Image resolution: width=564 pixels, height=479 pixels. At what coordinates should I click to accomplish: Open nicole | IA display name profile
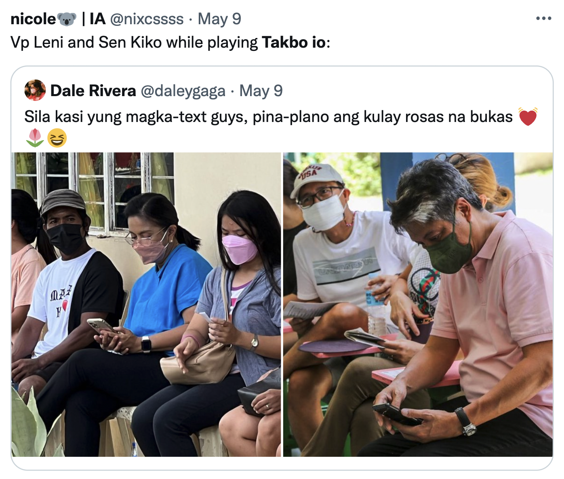(x=58, y=19)
